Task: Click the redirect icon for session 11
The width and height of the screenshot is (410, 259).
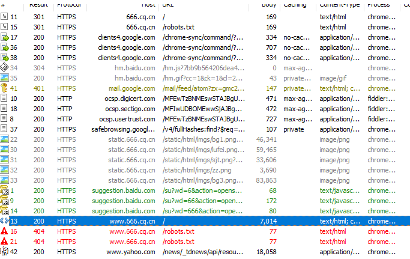Action: click(x=4, y=16)
